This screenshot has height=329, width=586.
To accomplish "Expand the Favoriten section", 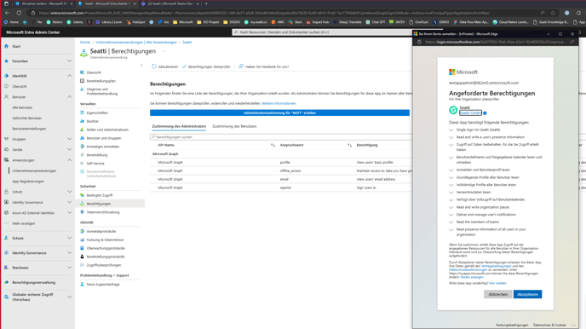I will pos(70,61).
